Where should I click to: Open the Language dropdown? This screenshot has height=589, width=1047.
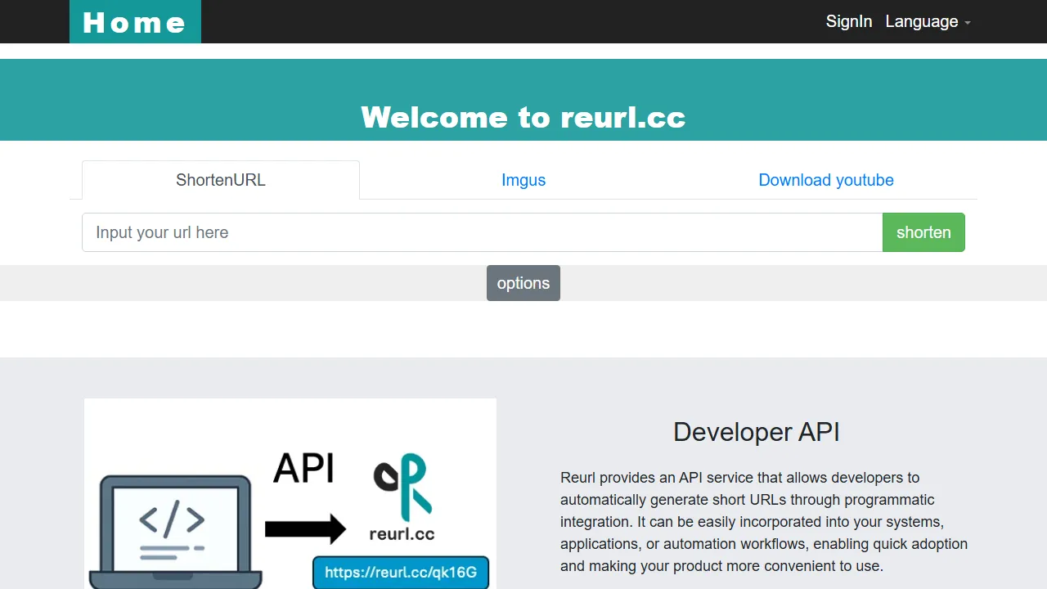(x=922, y=21)
